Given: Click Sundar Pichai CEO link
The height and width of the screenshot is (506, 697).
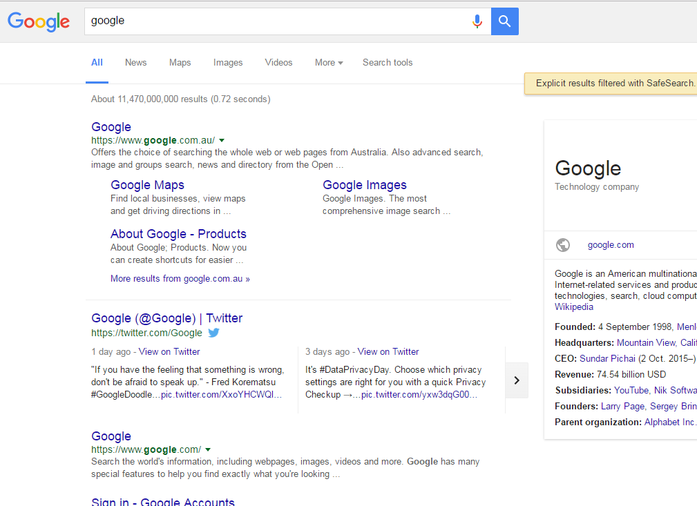Looking at the screenshot, I should pyautogui.click(x=608, y=359).
